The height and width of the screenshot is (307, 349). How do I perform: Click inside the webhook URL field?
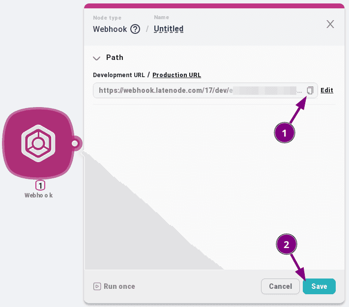(x=197, y=90)
